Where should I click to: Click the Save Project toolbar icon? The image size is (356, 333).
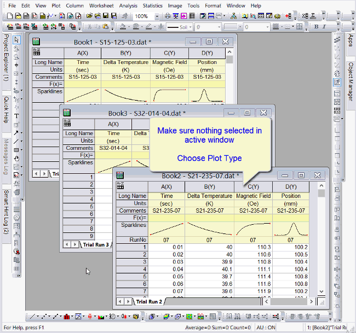105,16
